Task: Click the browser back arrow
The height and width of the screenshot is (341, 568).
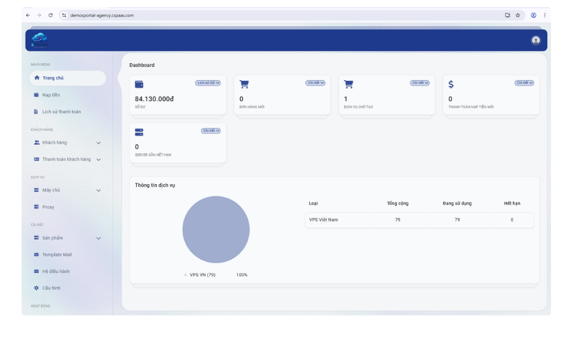Action: 28,15
